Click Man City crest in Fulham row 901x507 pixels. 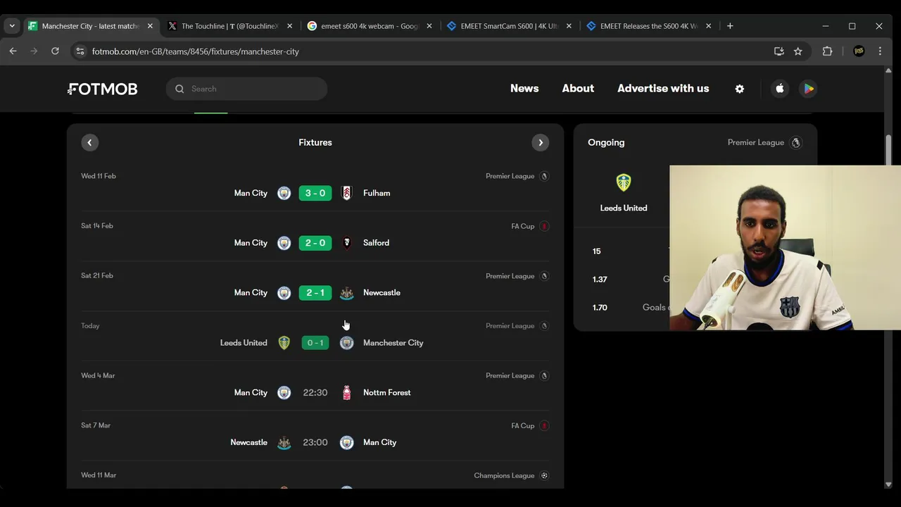coord(284,193)
